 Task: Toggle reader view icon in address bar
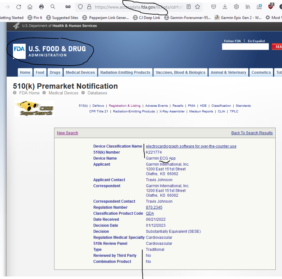tap(189, 7)
